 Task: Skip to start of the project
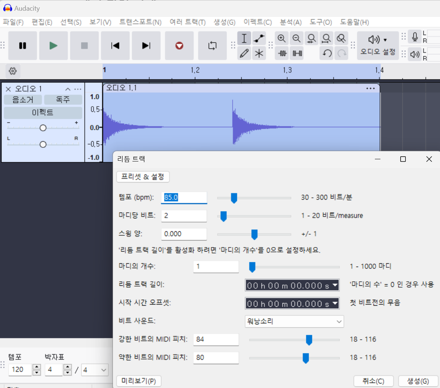pyautogui.click(x=115, y=46)
